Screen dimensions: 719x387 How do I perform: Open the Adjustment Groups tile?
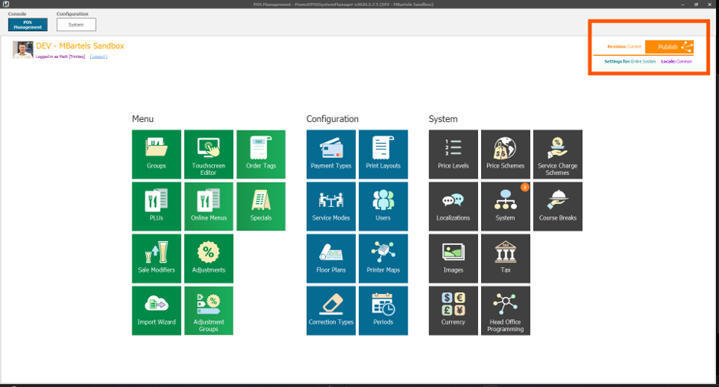click(x=209, y=311)
